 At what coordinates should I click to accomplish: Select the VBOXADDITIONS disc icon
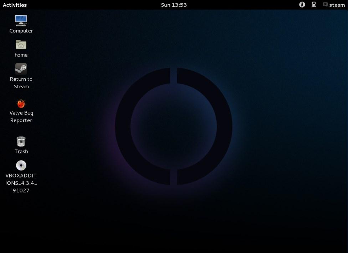click(x=21, y=165)
